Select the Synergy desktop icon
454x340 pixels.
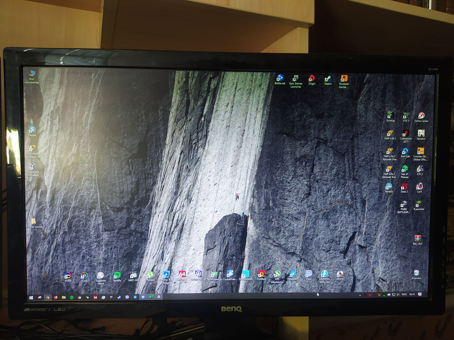click(390, 117)
